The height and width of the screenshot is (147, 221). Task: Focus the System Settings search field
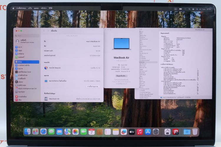point(27,36)
